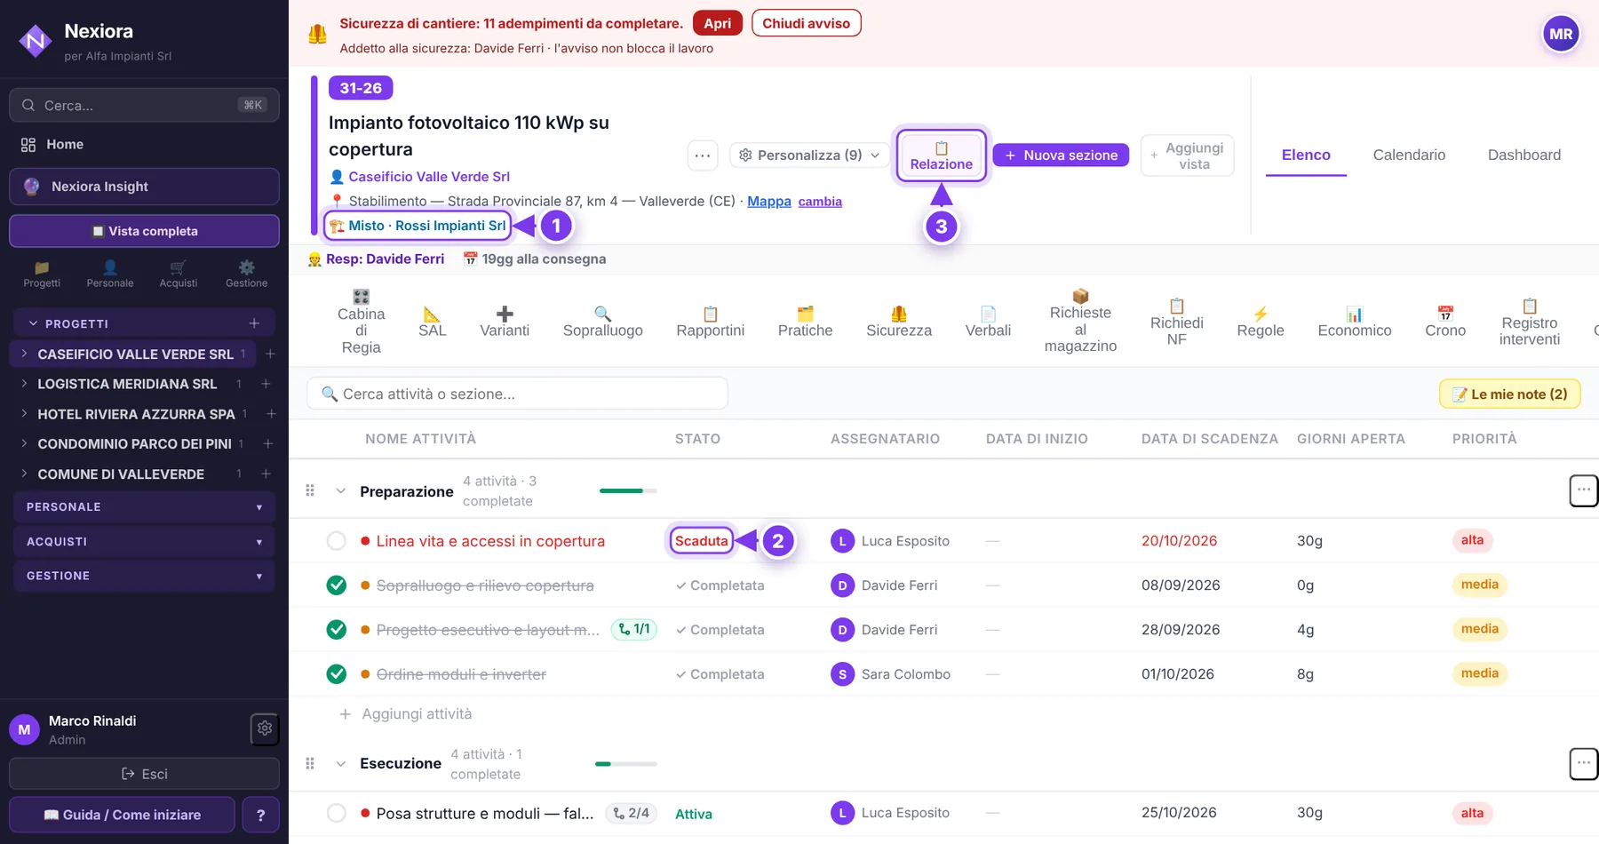Expand the Gestione sidebar group
Image resolution: width=1599 pixels, height=844 pixels.
(144, 576)
